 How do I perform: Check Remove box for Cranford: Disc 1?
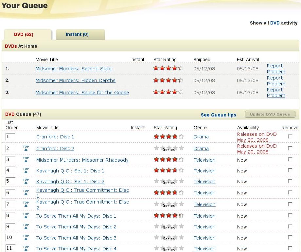pos(290,137)
